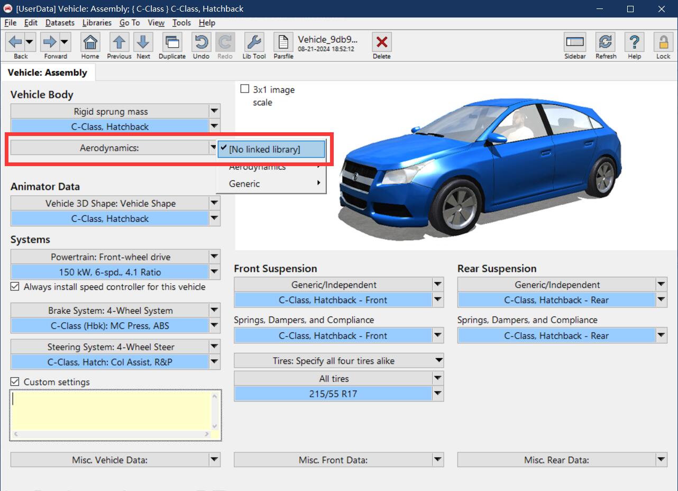This screenshot has width=678, height=491.
Task: Click the Undo icon
Action: [201, 42]
